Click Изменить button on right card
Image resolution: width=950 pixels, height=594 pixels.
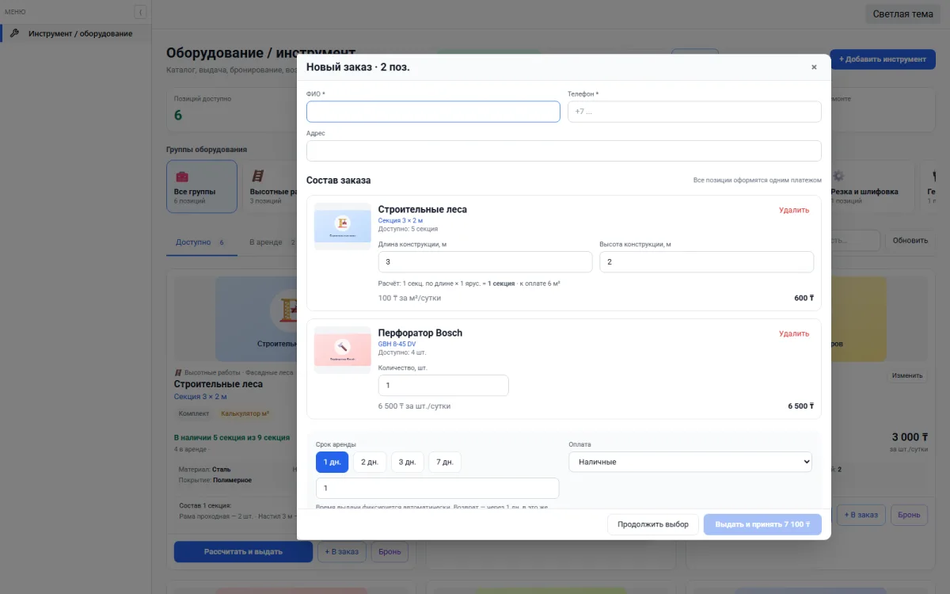click(906, 375)
